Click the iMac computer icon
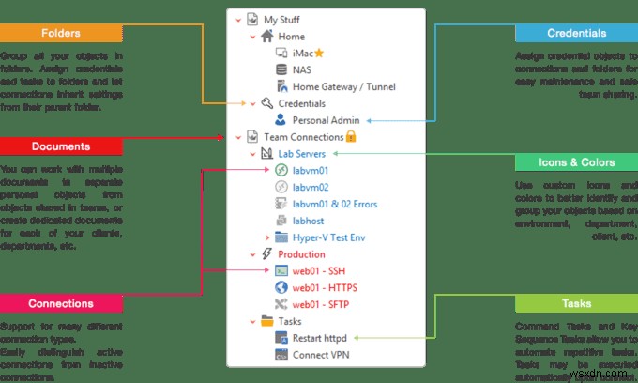The image size is (638, 383). 281,53
